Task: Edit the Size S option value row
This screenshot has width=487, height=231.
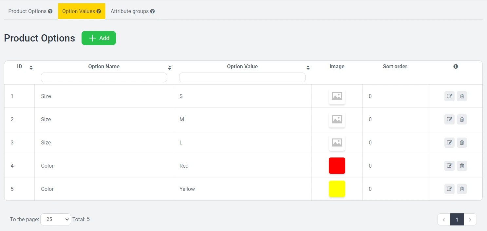Action: 449,96
